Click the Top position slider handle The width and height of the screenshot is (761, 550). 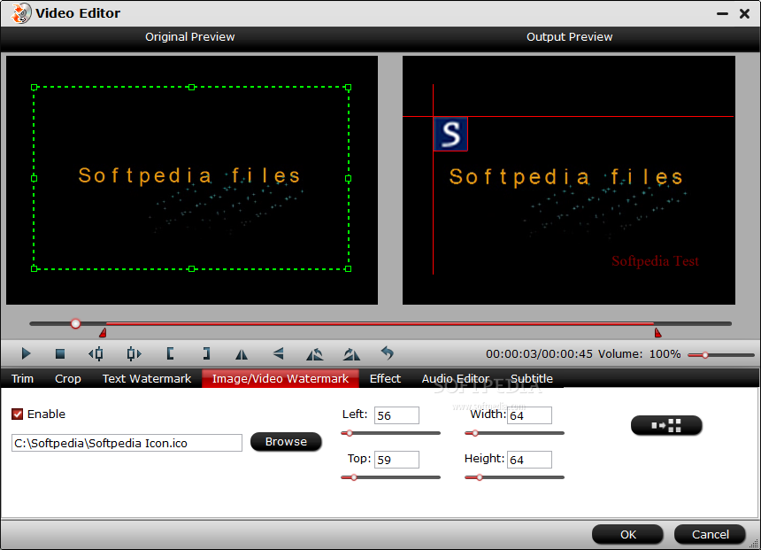pyautogui.click(x=354, y=477)
